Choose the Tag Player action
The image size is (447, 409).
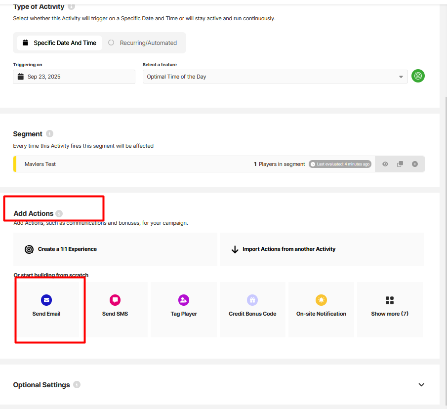(184, 309)
